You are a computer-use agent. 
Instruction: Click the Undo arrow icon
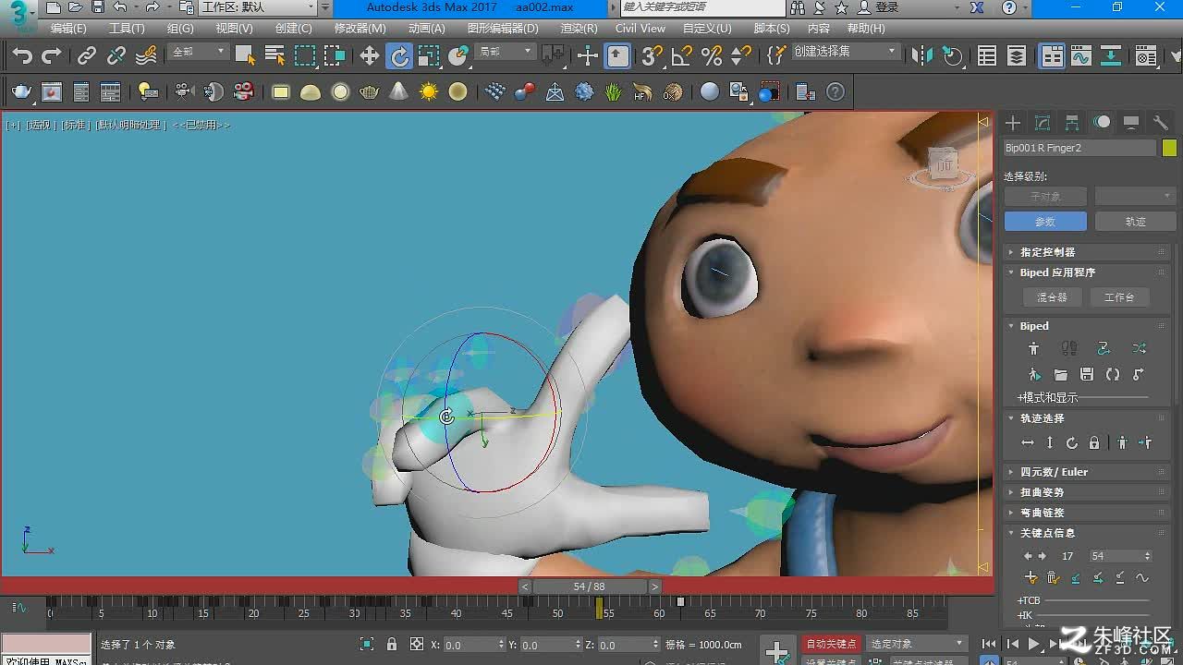(22, 56)
